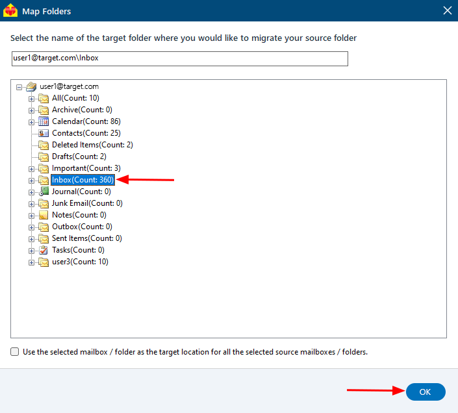Enable use selected mailbox as target checkbox
This screenshot has width=458, height=413.
(14, 352)
